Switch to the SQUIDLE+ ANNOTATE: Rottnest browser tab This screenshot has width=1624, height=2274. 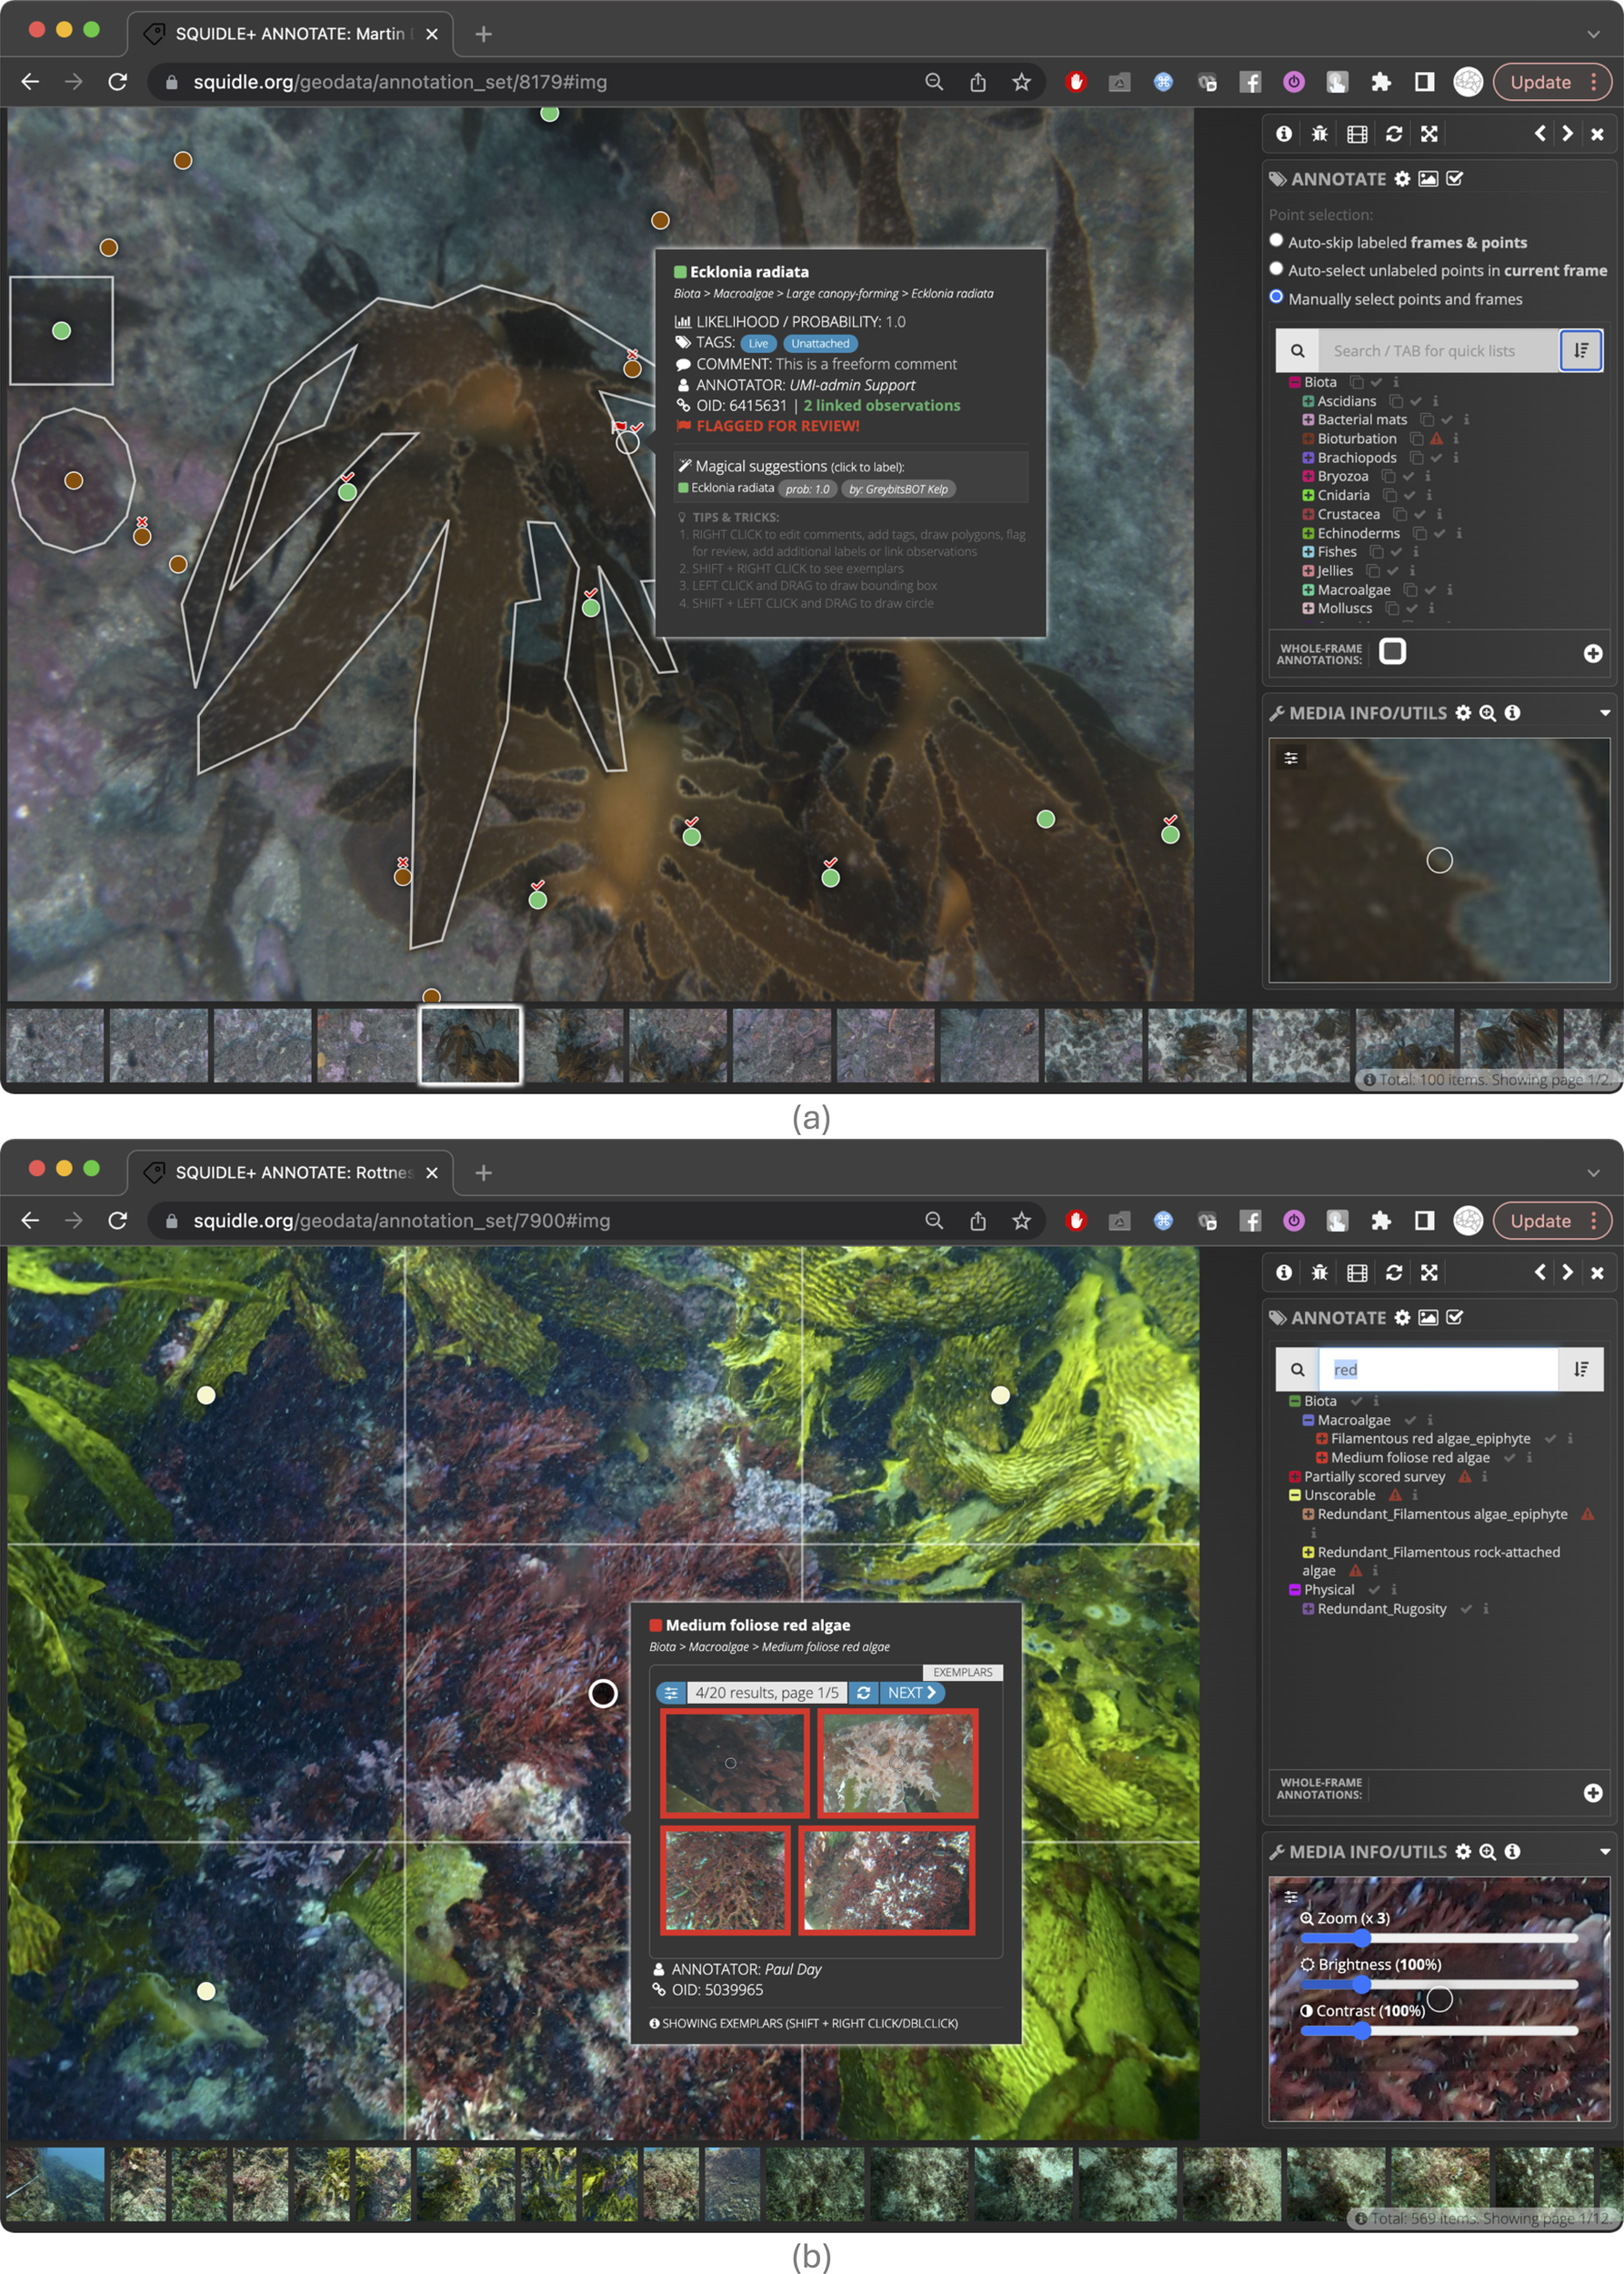point(290,1172)
